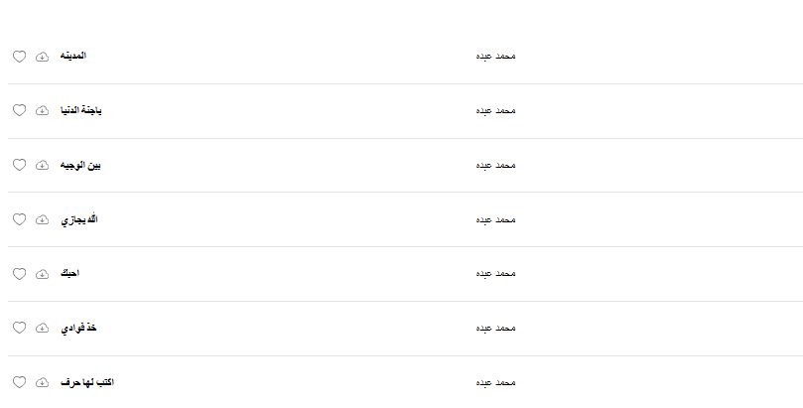The height and width of the screenshot is (408, 803).
Task: Toggle the heart for بين الوجيه
Action: [19, 165]
